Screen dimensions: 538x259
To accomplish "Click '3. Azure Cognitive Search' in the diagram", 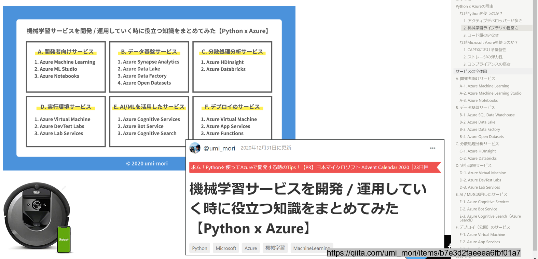I will pos(147,133).
